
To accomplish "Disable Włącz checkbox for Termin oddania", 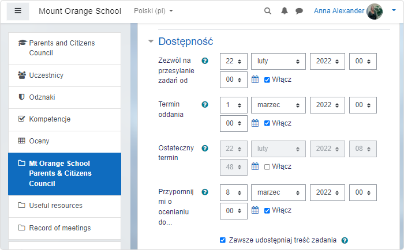I will pyautogui.click(x=267, y=123).
